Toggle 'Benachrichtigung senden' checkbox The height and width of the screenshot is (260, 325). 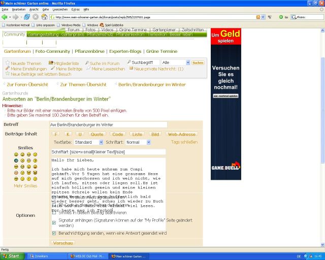click(54, 233)
